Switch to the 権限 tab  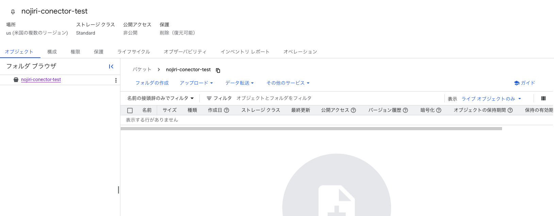pos(75,52)
